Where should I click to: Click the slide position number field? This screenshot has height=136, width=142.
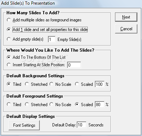[x=74, y=65]
